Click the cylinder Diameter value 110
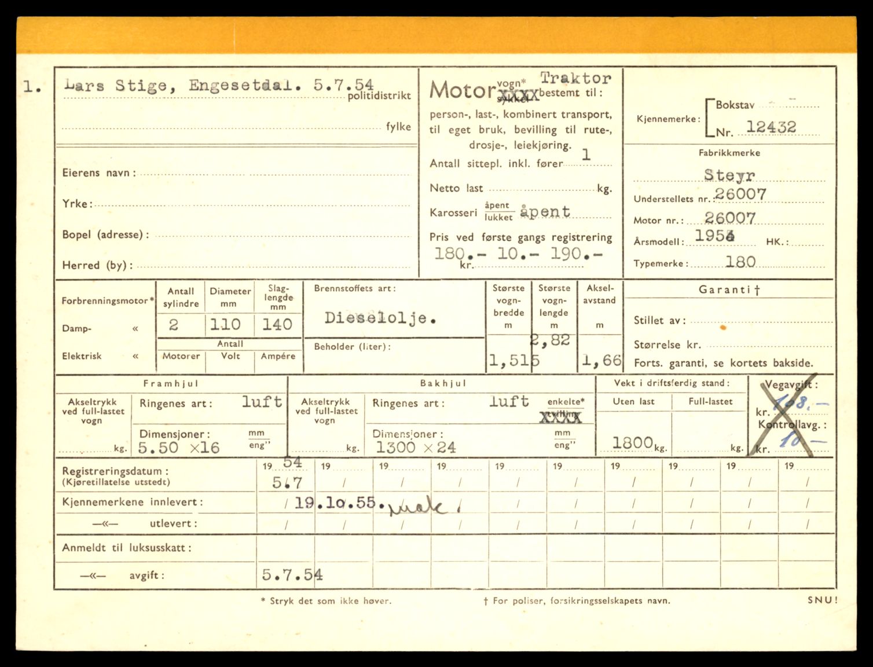This screenshot has height=667, width=873. pyautogui.click(x=225, y=325)
